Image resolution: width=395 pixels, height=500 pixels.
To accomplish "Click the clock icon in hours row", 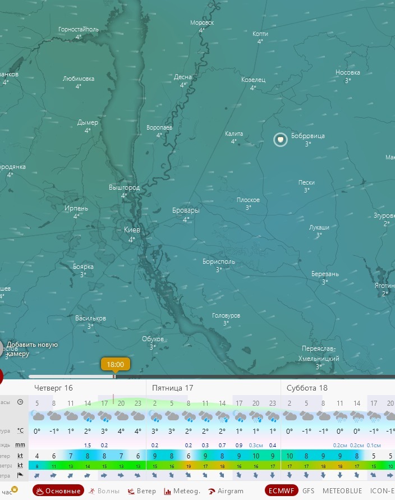I will tap(20, 402).
